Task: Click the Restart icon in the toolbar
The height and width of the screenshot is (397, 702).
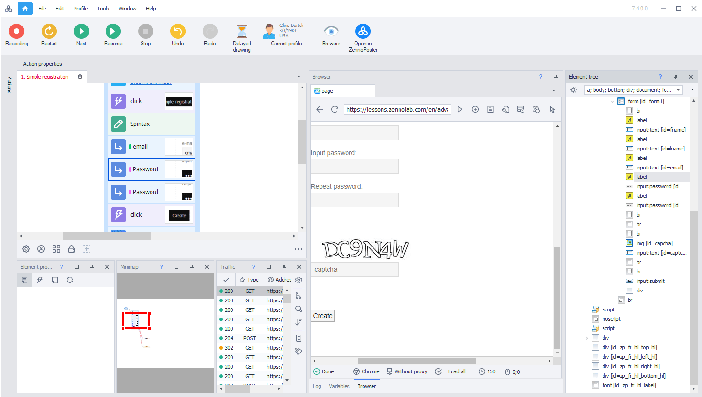Action: [49, 32]
